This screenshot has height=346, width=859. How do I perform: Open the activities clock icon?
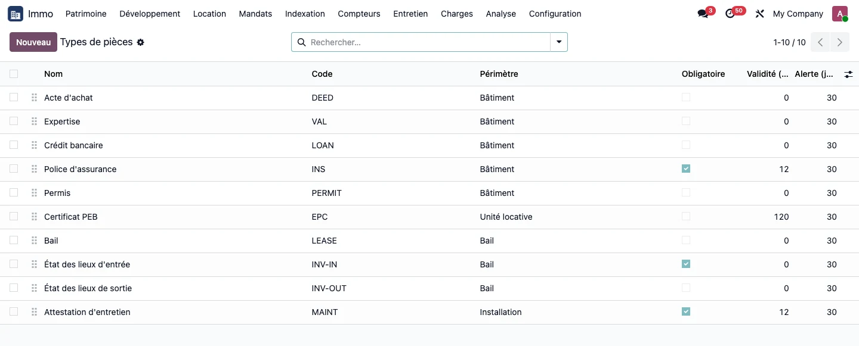[730, 14]
